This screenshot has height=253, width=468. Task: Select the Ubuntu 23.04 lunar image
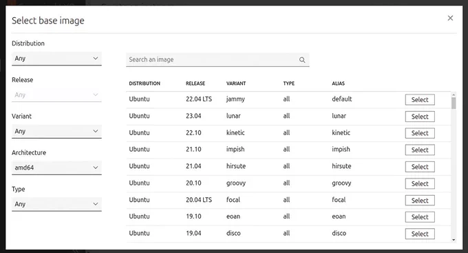tap(420, 117)
